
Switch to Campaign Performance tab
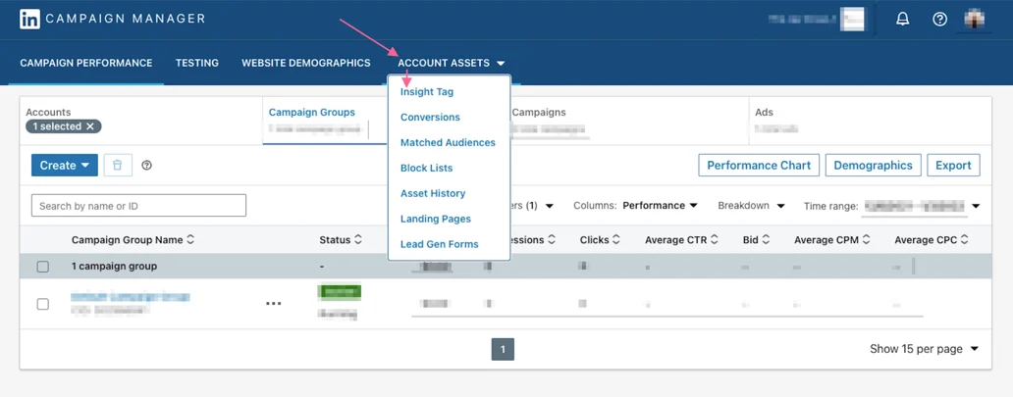pos(86,64)
